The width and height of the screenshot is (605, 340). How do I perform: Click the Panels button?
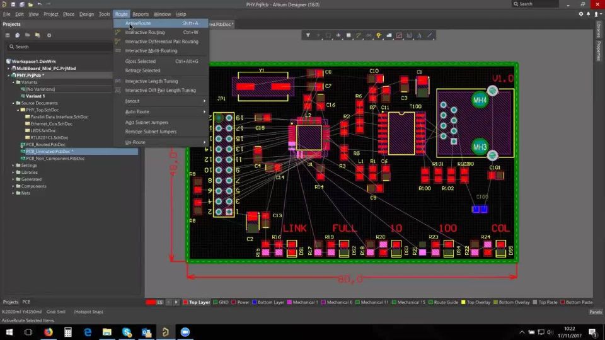click(596, 312)
